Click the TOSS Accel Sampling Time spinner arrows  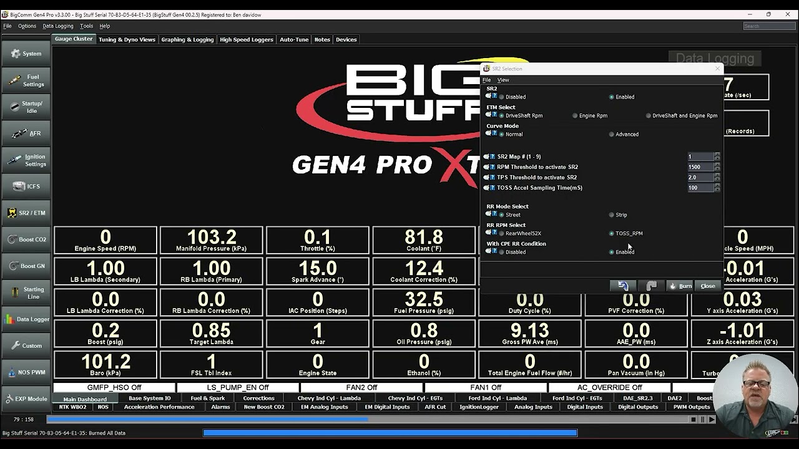[717, 188]
